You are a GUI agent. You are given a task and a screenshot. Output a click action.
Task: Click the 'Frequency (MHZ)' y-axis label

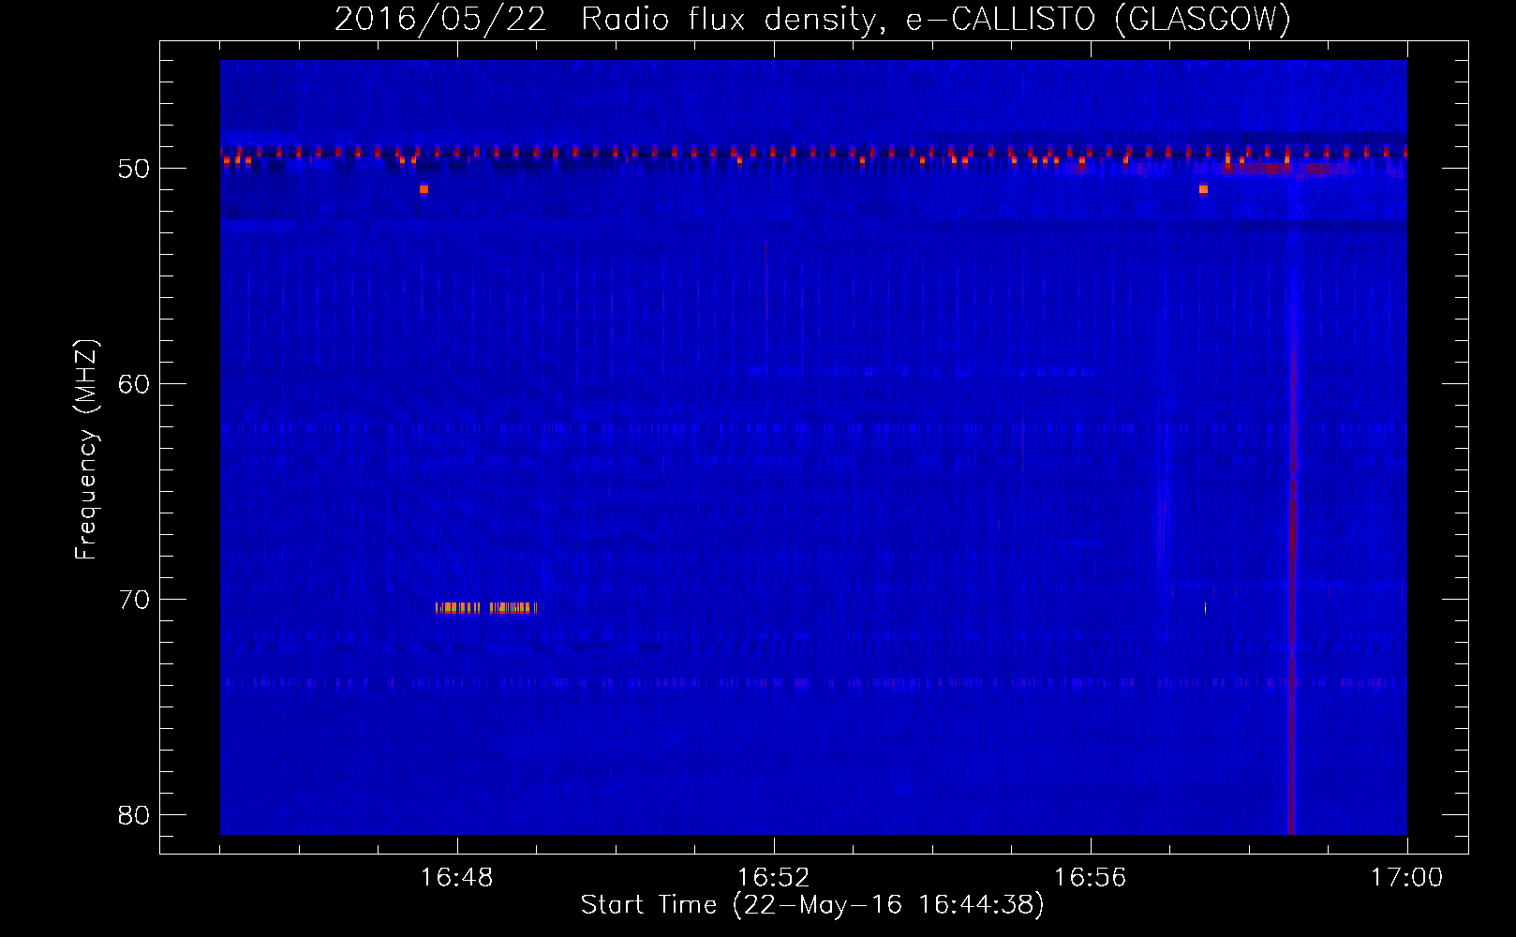point(86,450)
